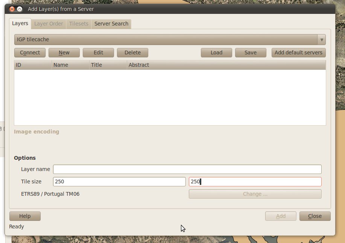345x243 pixels.
Task: Save server connections to file
Action: click(250, 52)
